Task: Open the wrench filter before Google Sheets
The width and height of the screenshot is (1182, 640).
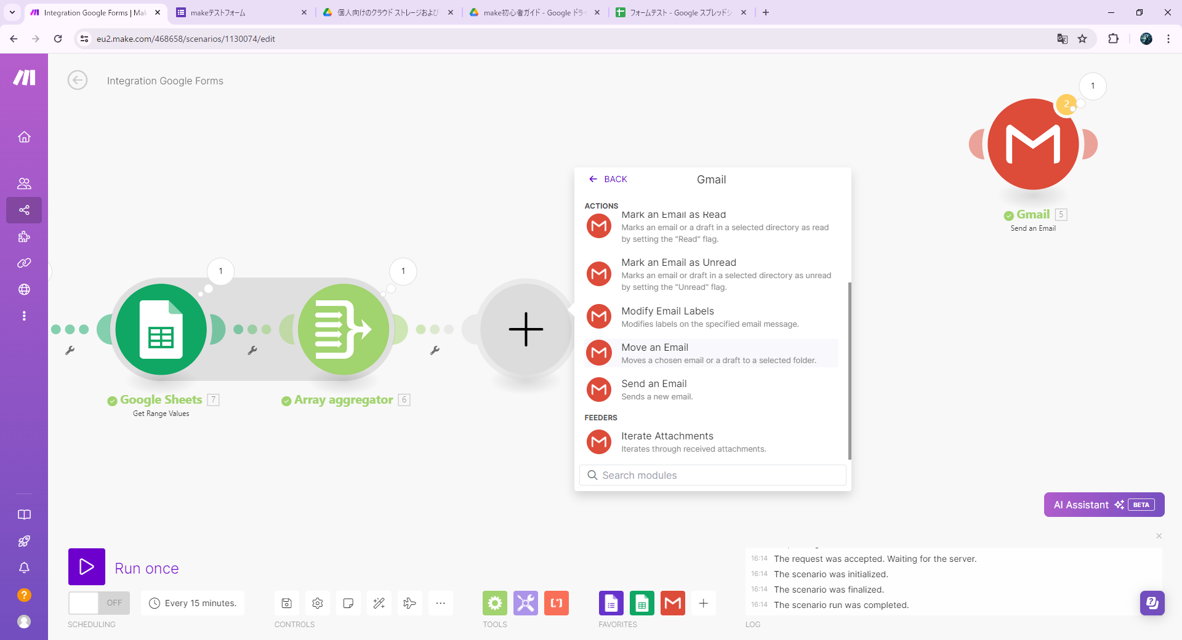Action: tap(70, 350)
